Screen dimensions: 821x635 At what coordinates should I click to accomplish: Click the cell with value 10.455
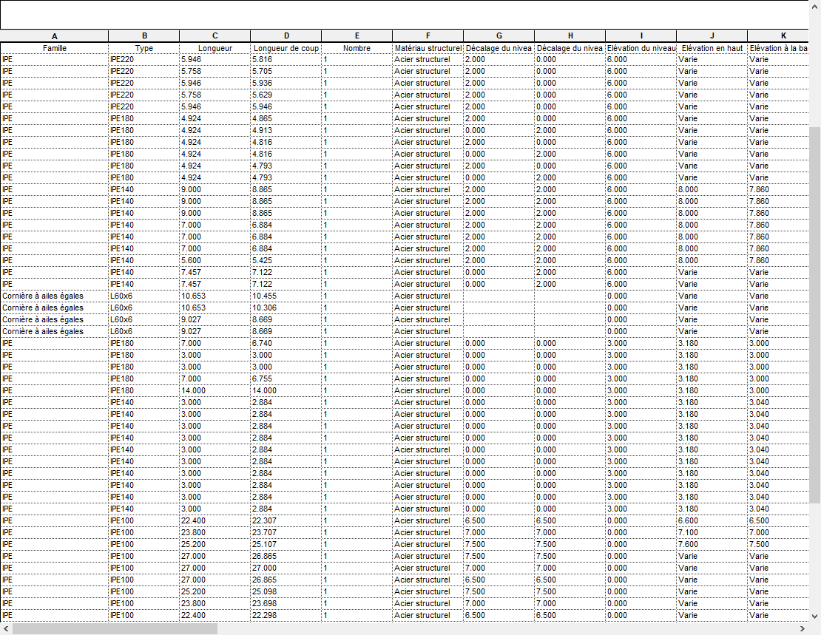pyautogui.click(x=286, y=296)
